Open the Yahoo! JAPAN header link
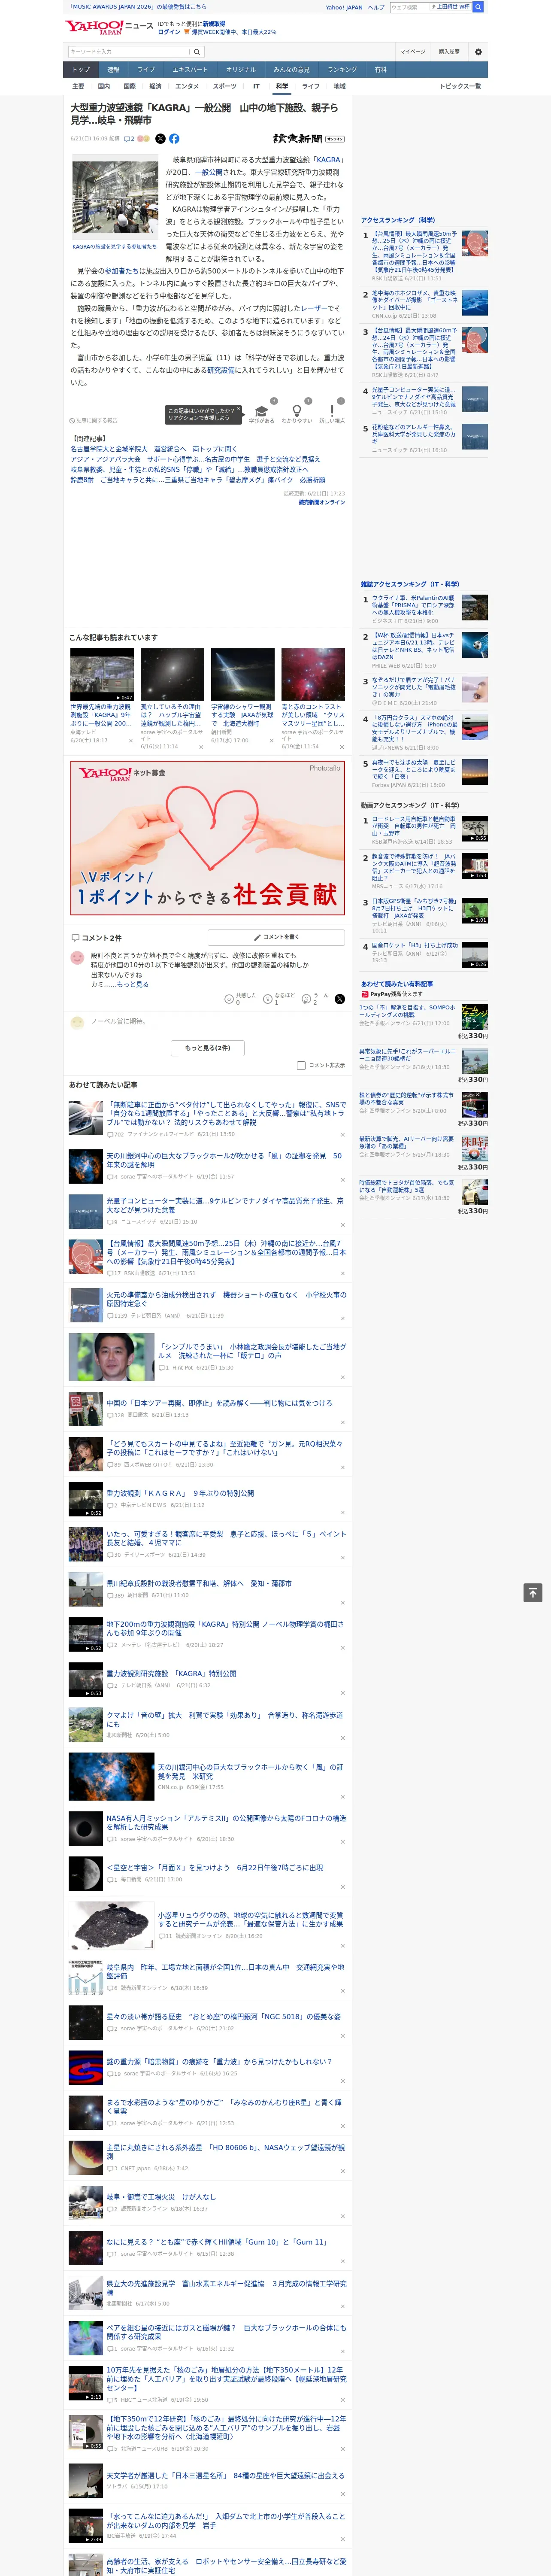The height and width of the screenshot is (2576, 551). pos(344,7)
